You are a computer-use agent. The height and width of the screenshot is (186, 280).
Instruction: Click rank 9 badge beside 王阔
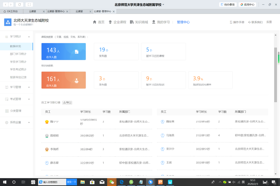click(x=162, y=163)
